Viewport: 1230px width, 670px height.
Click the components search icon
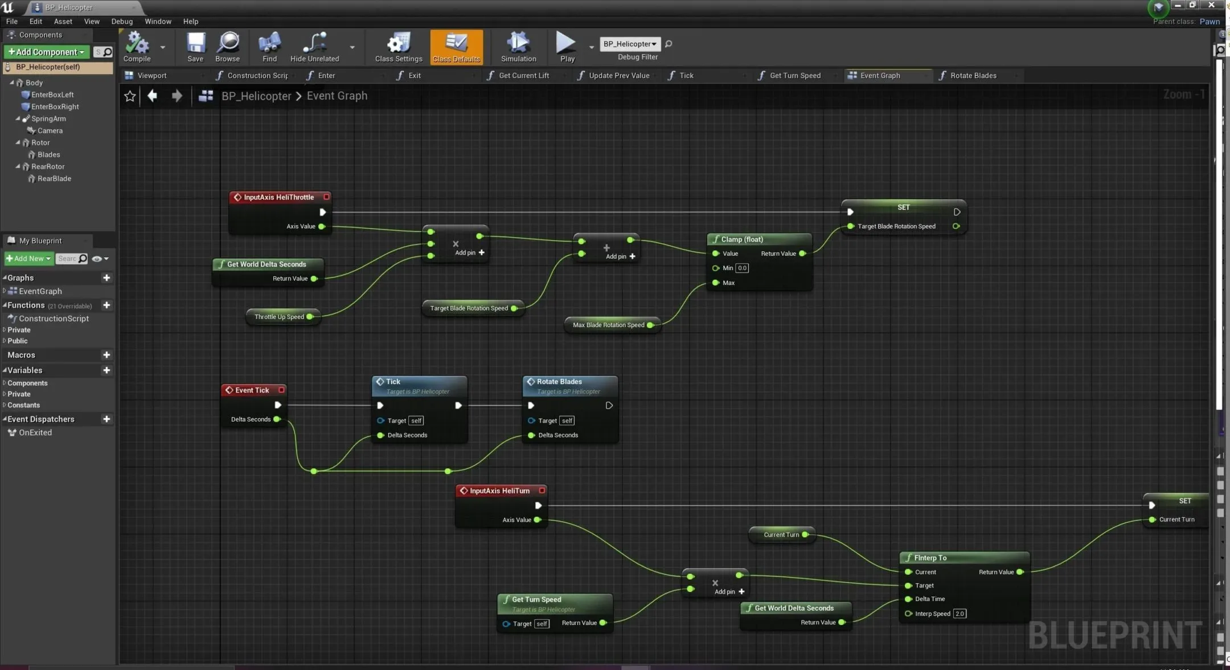coord(107,52)
